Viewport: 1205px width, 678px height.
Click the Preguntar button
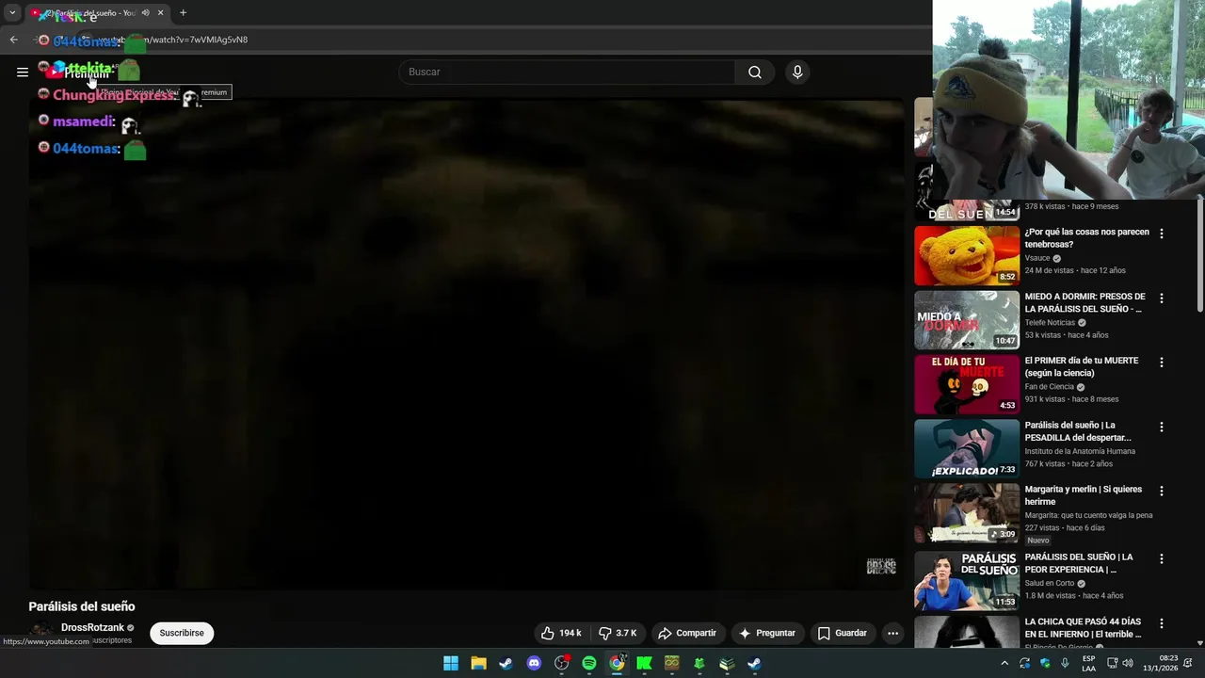tap(767, 633)
